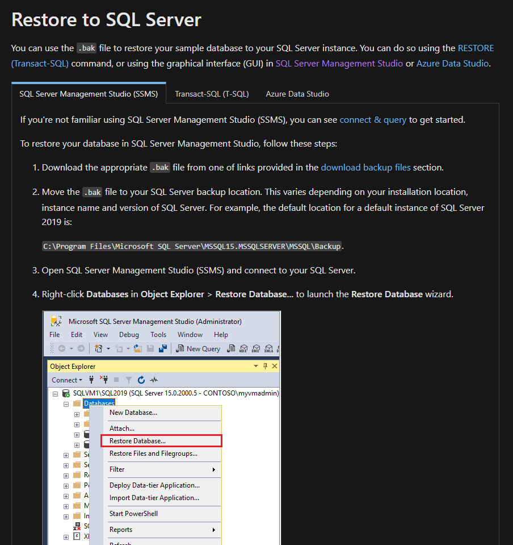The height and width of the screenshot is (545, 513).
Task: Switch to the Transact-SQL (T-SQL) tab
Action: [x=212, y=94]
